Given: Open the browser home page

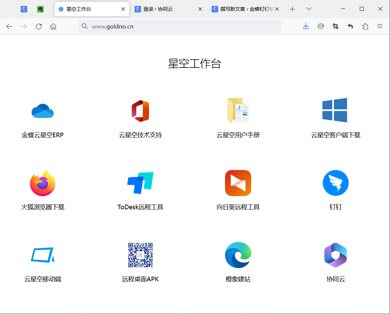Looking at the screenshot, I should pos(53,26).
